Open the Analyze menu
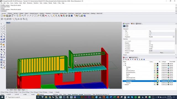The image size is (177, 99). pyautogui.click(x=45, y=3)
